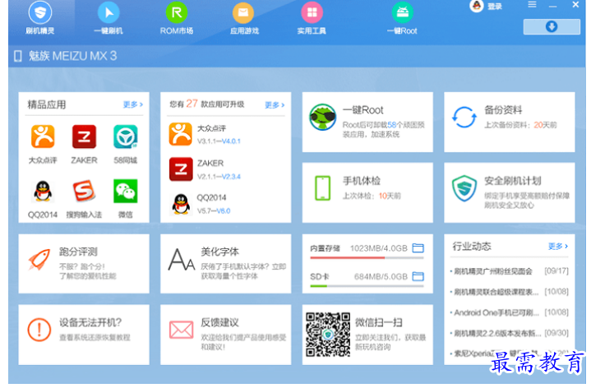This screenshot has width=591, height=388.
Task: Open news Android One手机已可刷
Action: 496,312
